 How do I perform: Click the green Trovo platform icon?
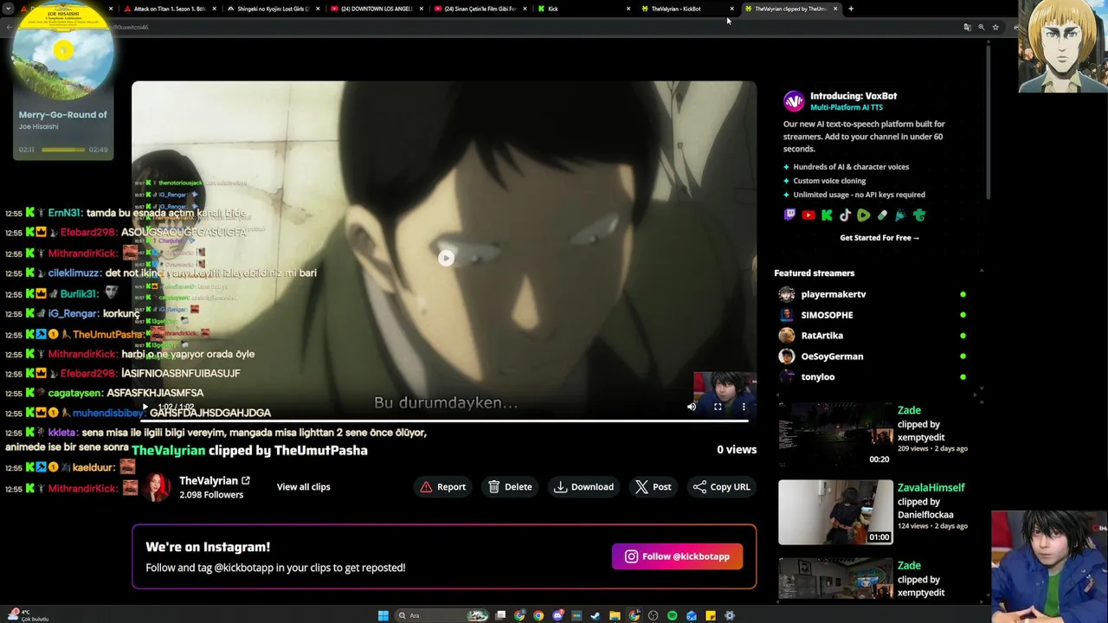(x=919, y=215)
